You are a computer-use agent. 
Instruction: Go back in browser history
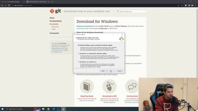[x=2, y=6]
